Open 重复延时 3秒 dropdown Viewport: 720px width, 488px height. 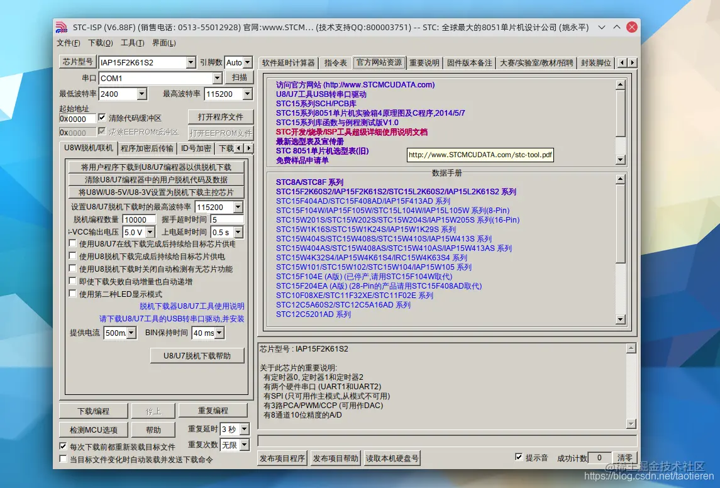click(244, 430)
